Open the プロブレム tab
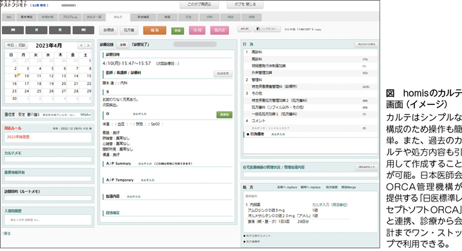The height and width of the screenshot is (251, 462). pyautogui.click(x=70, y=17)
